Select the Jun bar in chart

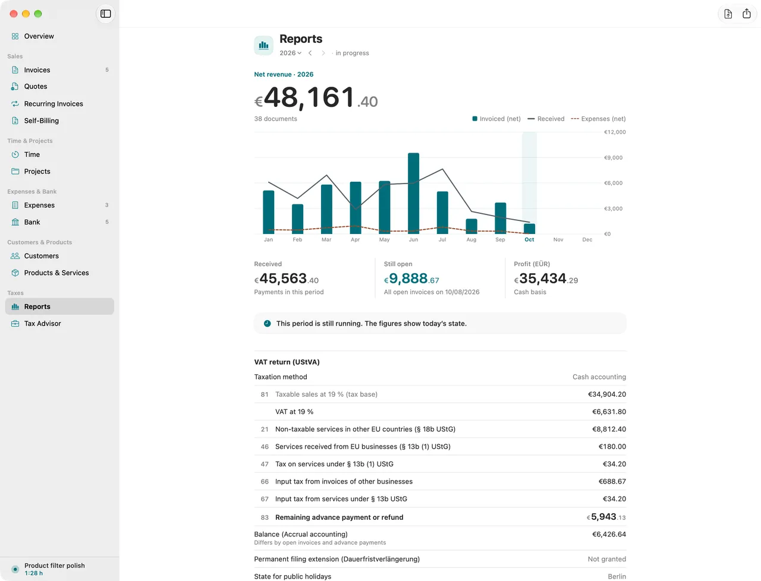coord(414,192)
